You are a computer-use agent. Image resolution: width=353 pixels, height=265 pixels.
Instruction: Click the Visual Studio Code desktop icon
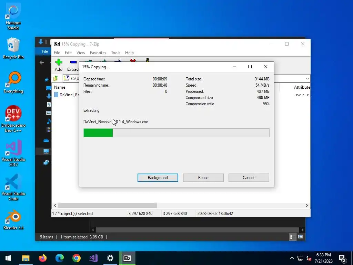(x=13, y=187)
